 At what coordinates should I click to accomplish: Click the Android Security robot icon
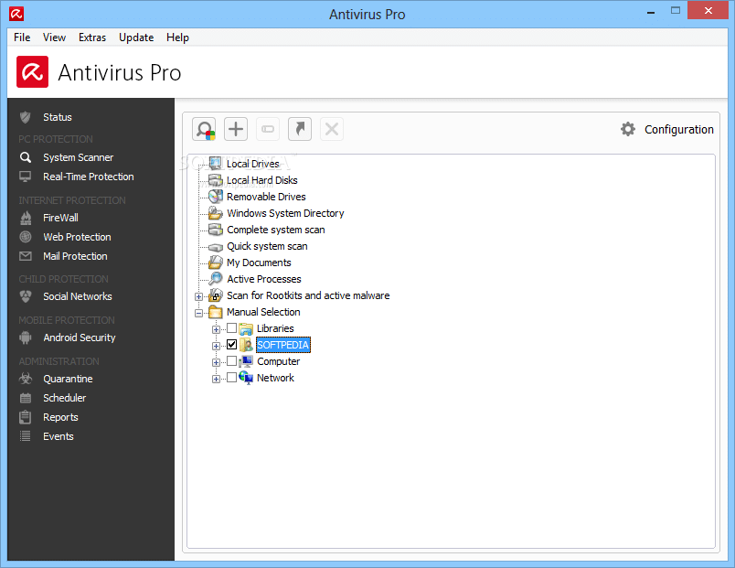(x=26, y=338)
